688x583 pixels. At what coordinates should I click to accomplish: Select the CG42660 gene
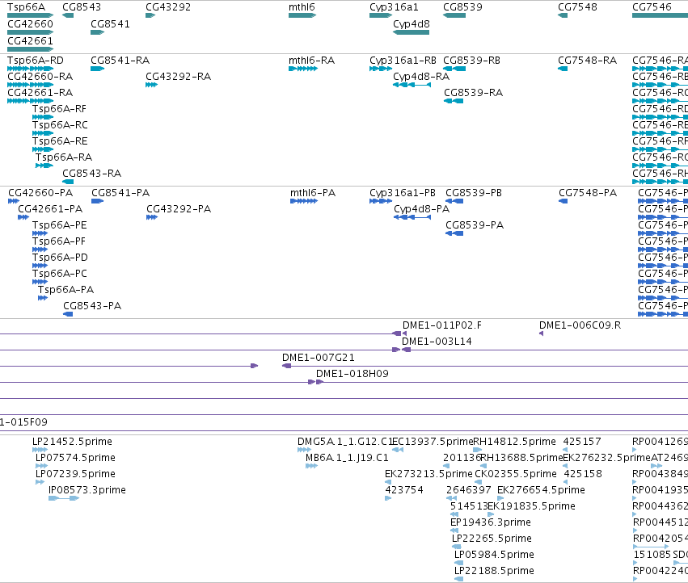point(30,32)
